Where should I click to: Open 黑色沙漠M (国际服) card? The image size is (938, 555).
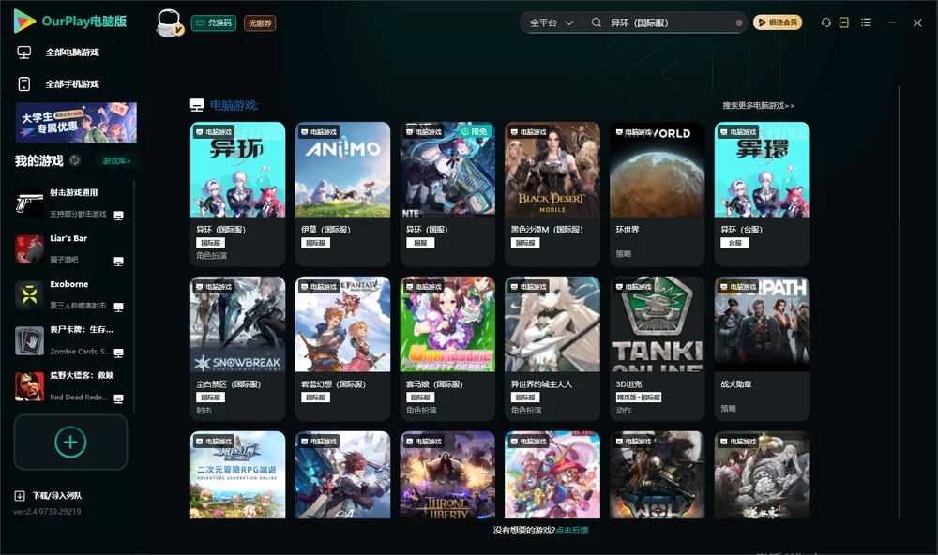(552, 194)
